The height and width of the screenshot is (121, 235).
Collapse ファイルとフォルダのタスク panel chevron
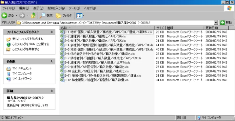[52, 32]
